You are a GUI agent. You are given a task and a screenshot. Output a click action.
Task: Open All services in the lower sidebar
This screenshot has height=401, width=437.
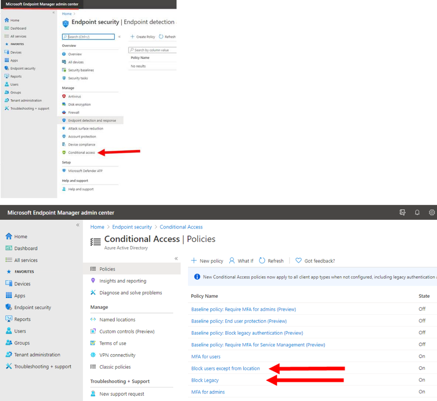point(21,260)
